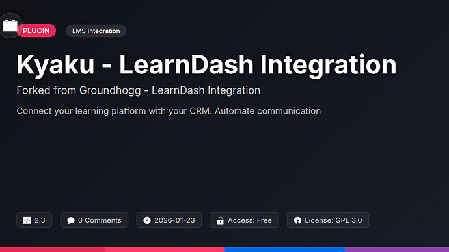Click the version 2.3 label

coord(40,220)
